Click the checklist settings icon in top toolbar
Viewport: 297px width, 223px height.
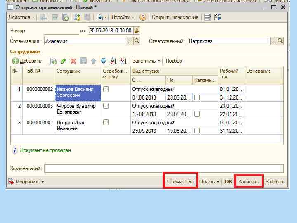tap(218, 17)
